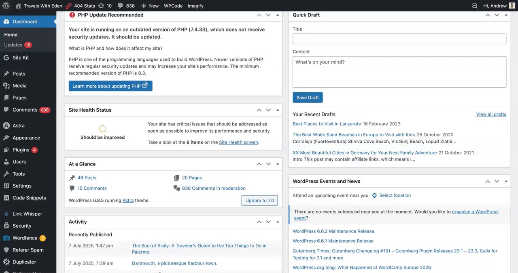Open the updates indicator showing 10
518x273 pixels.
[x=105, y=6]
